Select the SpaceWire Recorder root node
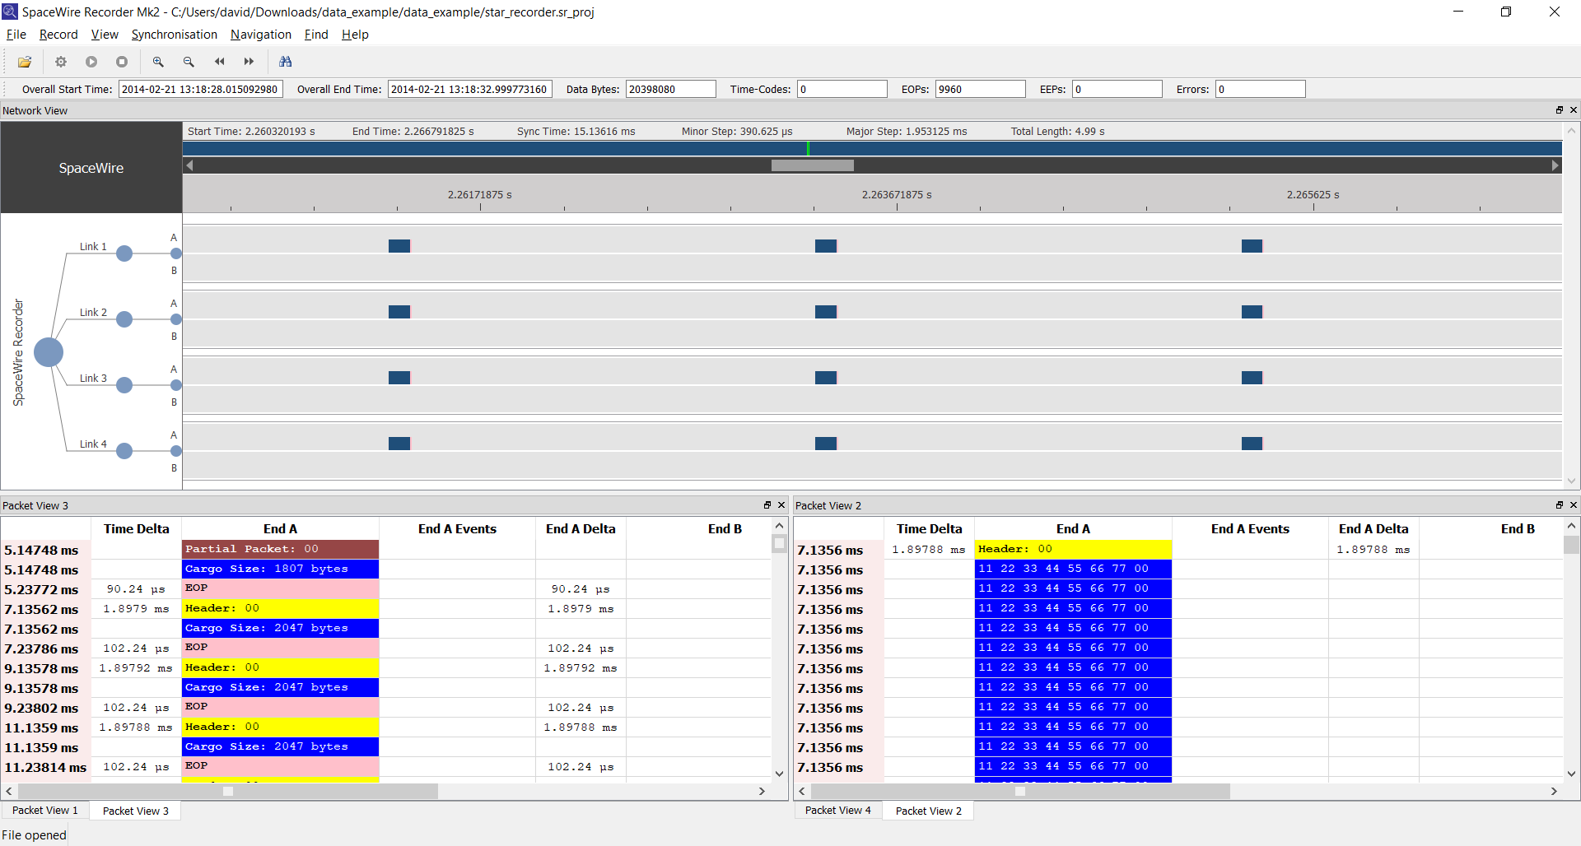 49,352
